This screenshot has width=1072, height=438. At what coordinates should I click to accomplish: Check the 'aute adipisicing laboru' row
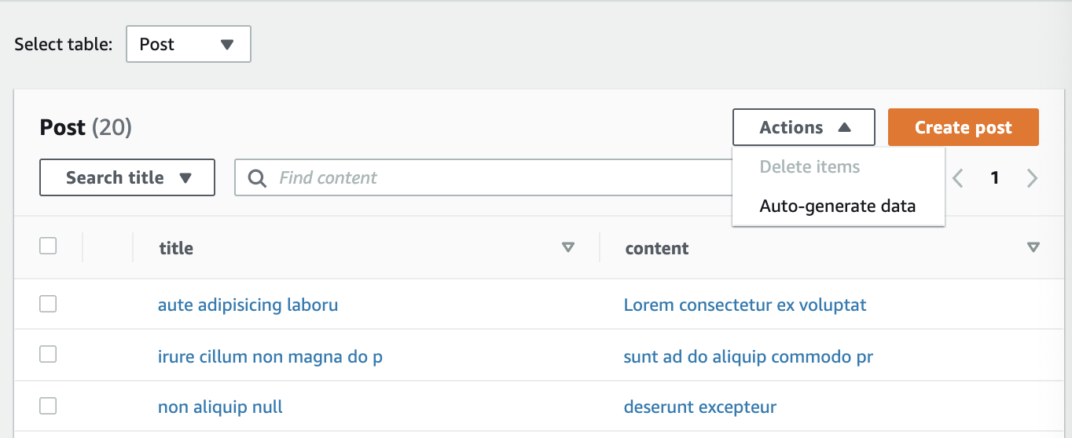coord(48,304)
